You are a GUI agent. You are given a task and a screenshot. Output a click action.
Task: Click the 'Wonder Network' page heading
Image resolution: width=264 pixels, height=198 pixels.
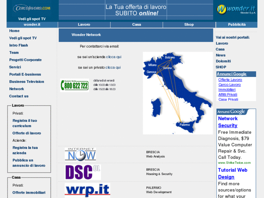tap(86, 35)
